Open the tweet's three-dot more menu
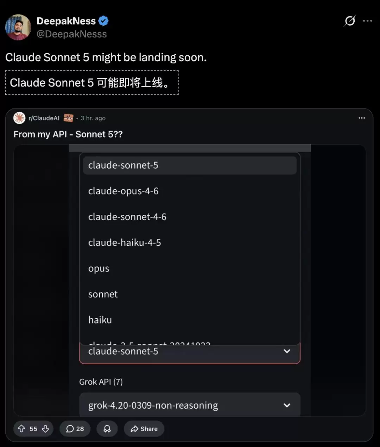The height and width of the screenshot is (447, 380). point(367,21)
